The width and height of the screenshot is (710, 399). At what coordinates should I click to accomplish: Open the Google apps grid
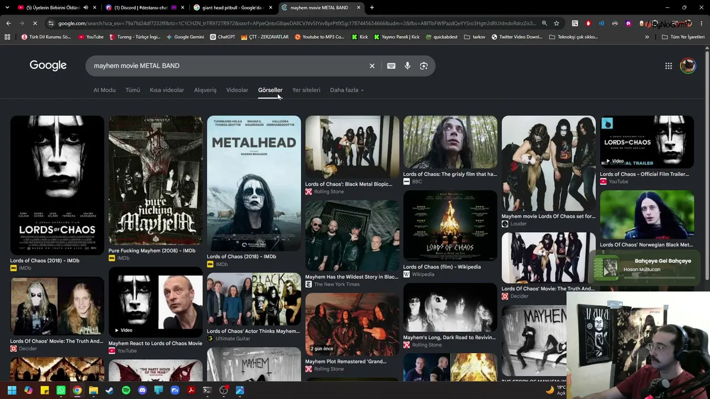668,66
